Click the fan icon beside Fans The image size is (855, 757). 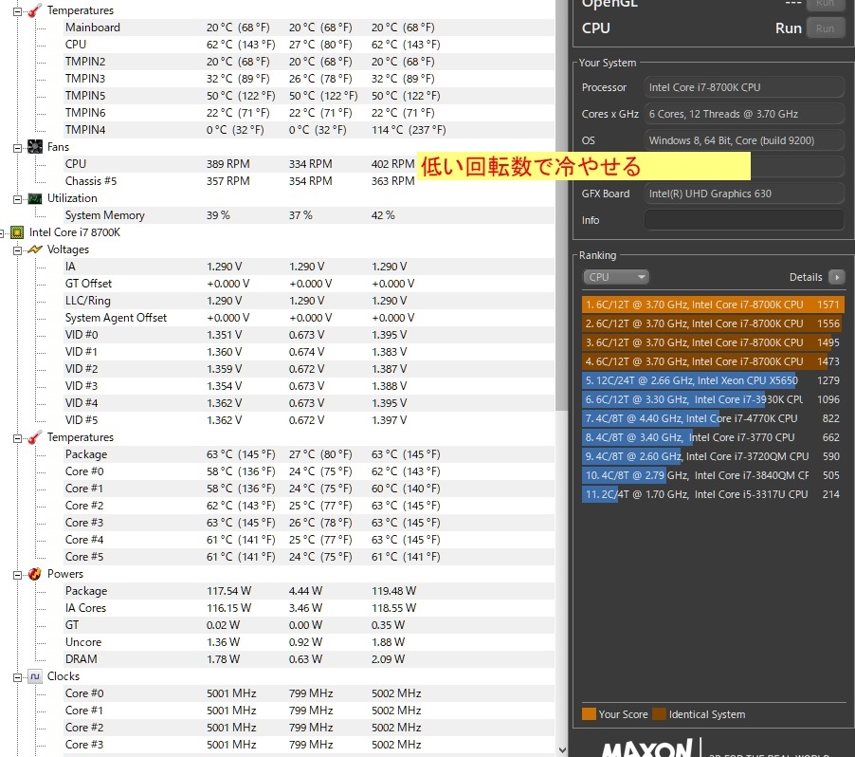point(35,147)
